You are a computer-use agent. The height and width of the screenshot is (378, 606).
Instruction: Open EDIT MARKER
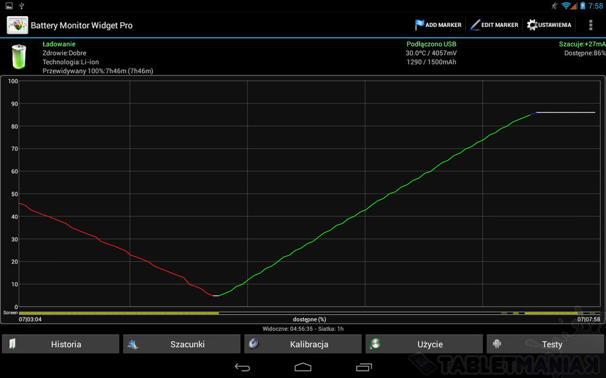pos(494,25)
